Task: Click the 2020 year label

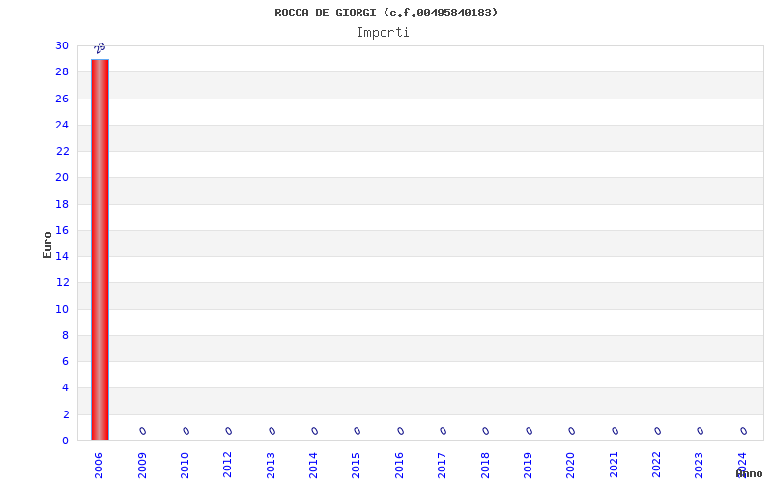Action: [x=570, y=466]
